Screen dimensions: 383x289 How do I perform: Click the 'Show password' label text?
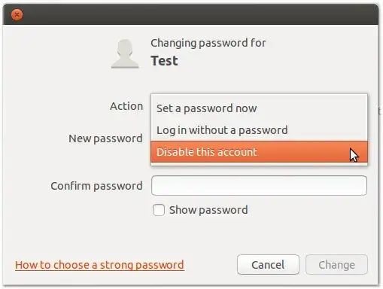point(208,210)
